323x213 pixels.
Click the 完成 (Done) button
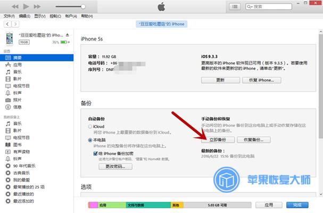click(297, 205)
